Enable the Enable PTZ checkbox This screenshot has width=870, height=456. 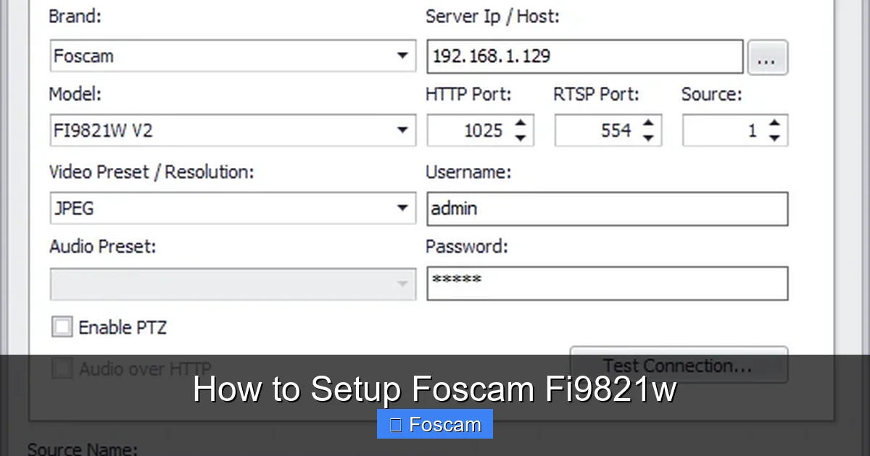[x=62, y=326]
